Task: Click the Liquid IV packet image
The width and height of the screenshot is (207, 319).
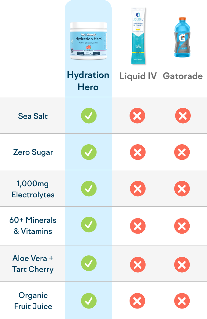Action: (138, 36)
